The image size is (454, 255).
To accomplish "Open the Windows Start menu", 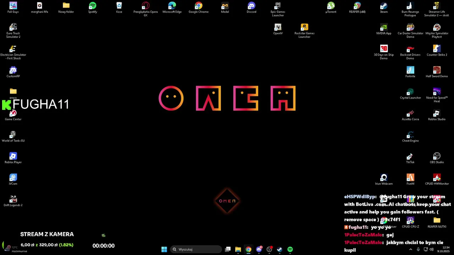I will pyautogui.click(x=164, y=249).
